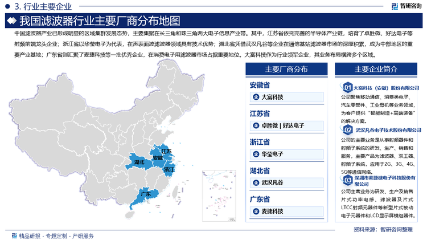Click the 广东省 heading
Image resolution: width=427 pixels, height=240 pixels.
click(x=260, y=199)
